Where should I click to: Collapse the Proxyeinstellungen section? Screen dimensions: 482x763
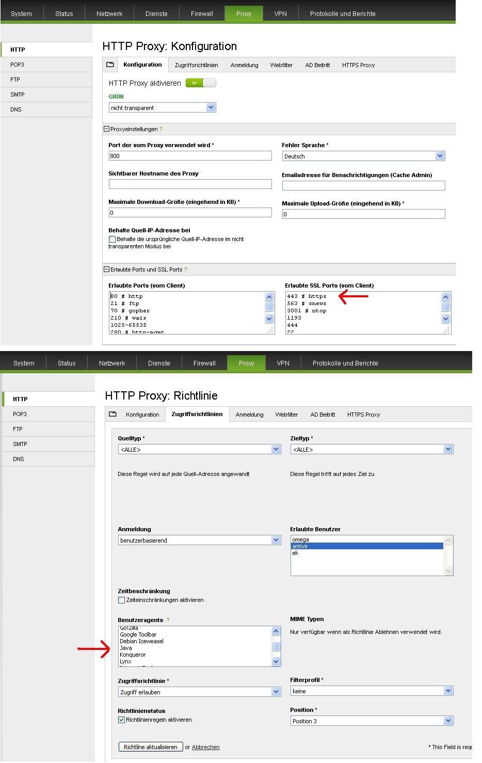coord(107,129)
